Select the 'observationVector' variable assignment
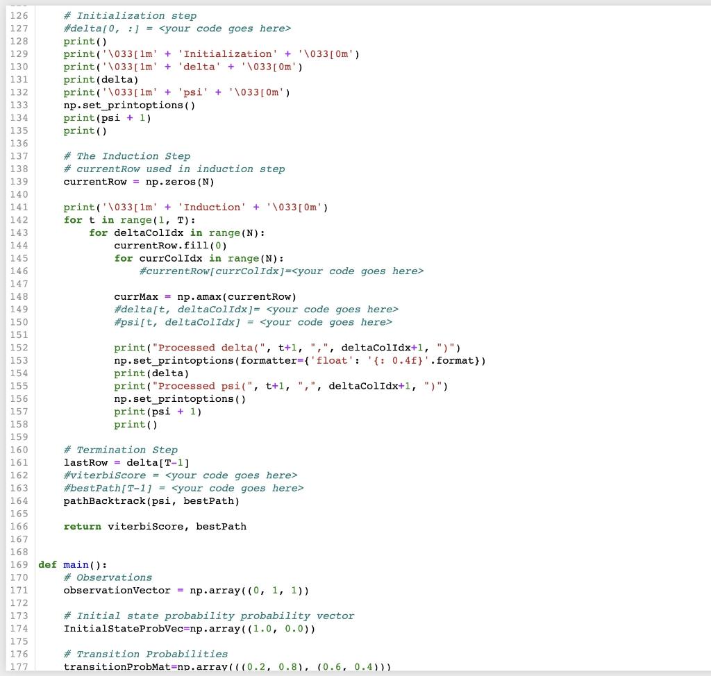The width and height of the screenshot is (711, 676). coord(185,590)
